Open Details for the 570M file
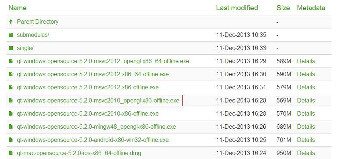The height and width of the screenshot is (159, 337). (x=306, y=114)
